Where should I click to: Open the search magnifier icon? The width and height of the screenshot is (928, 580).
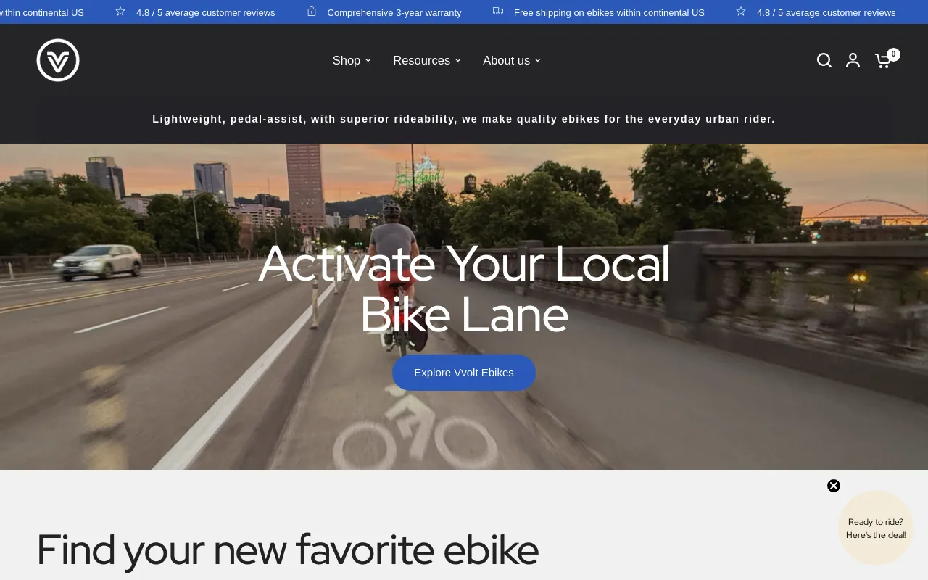click(824, 60)
